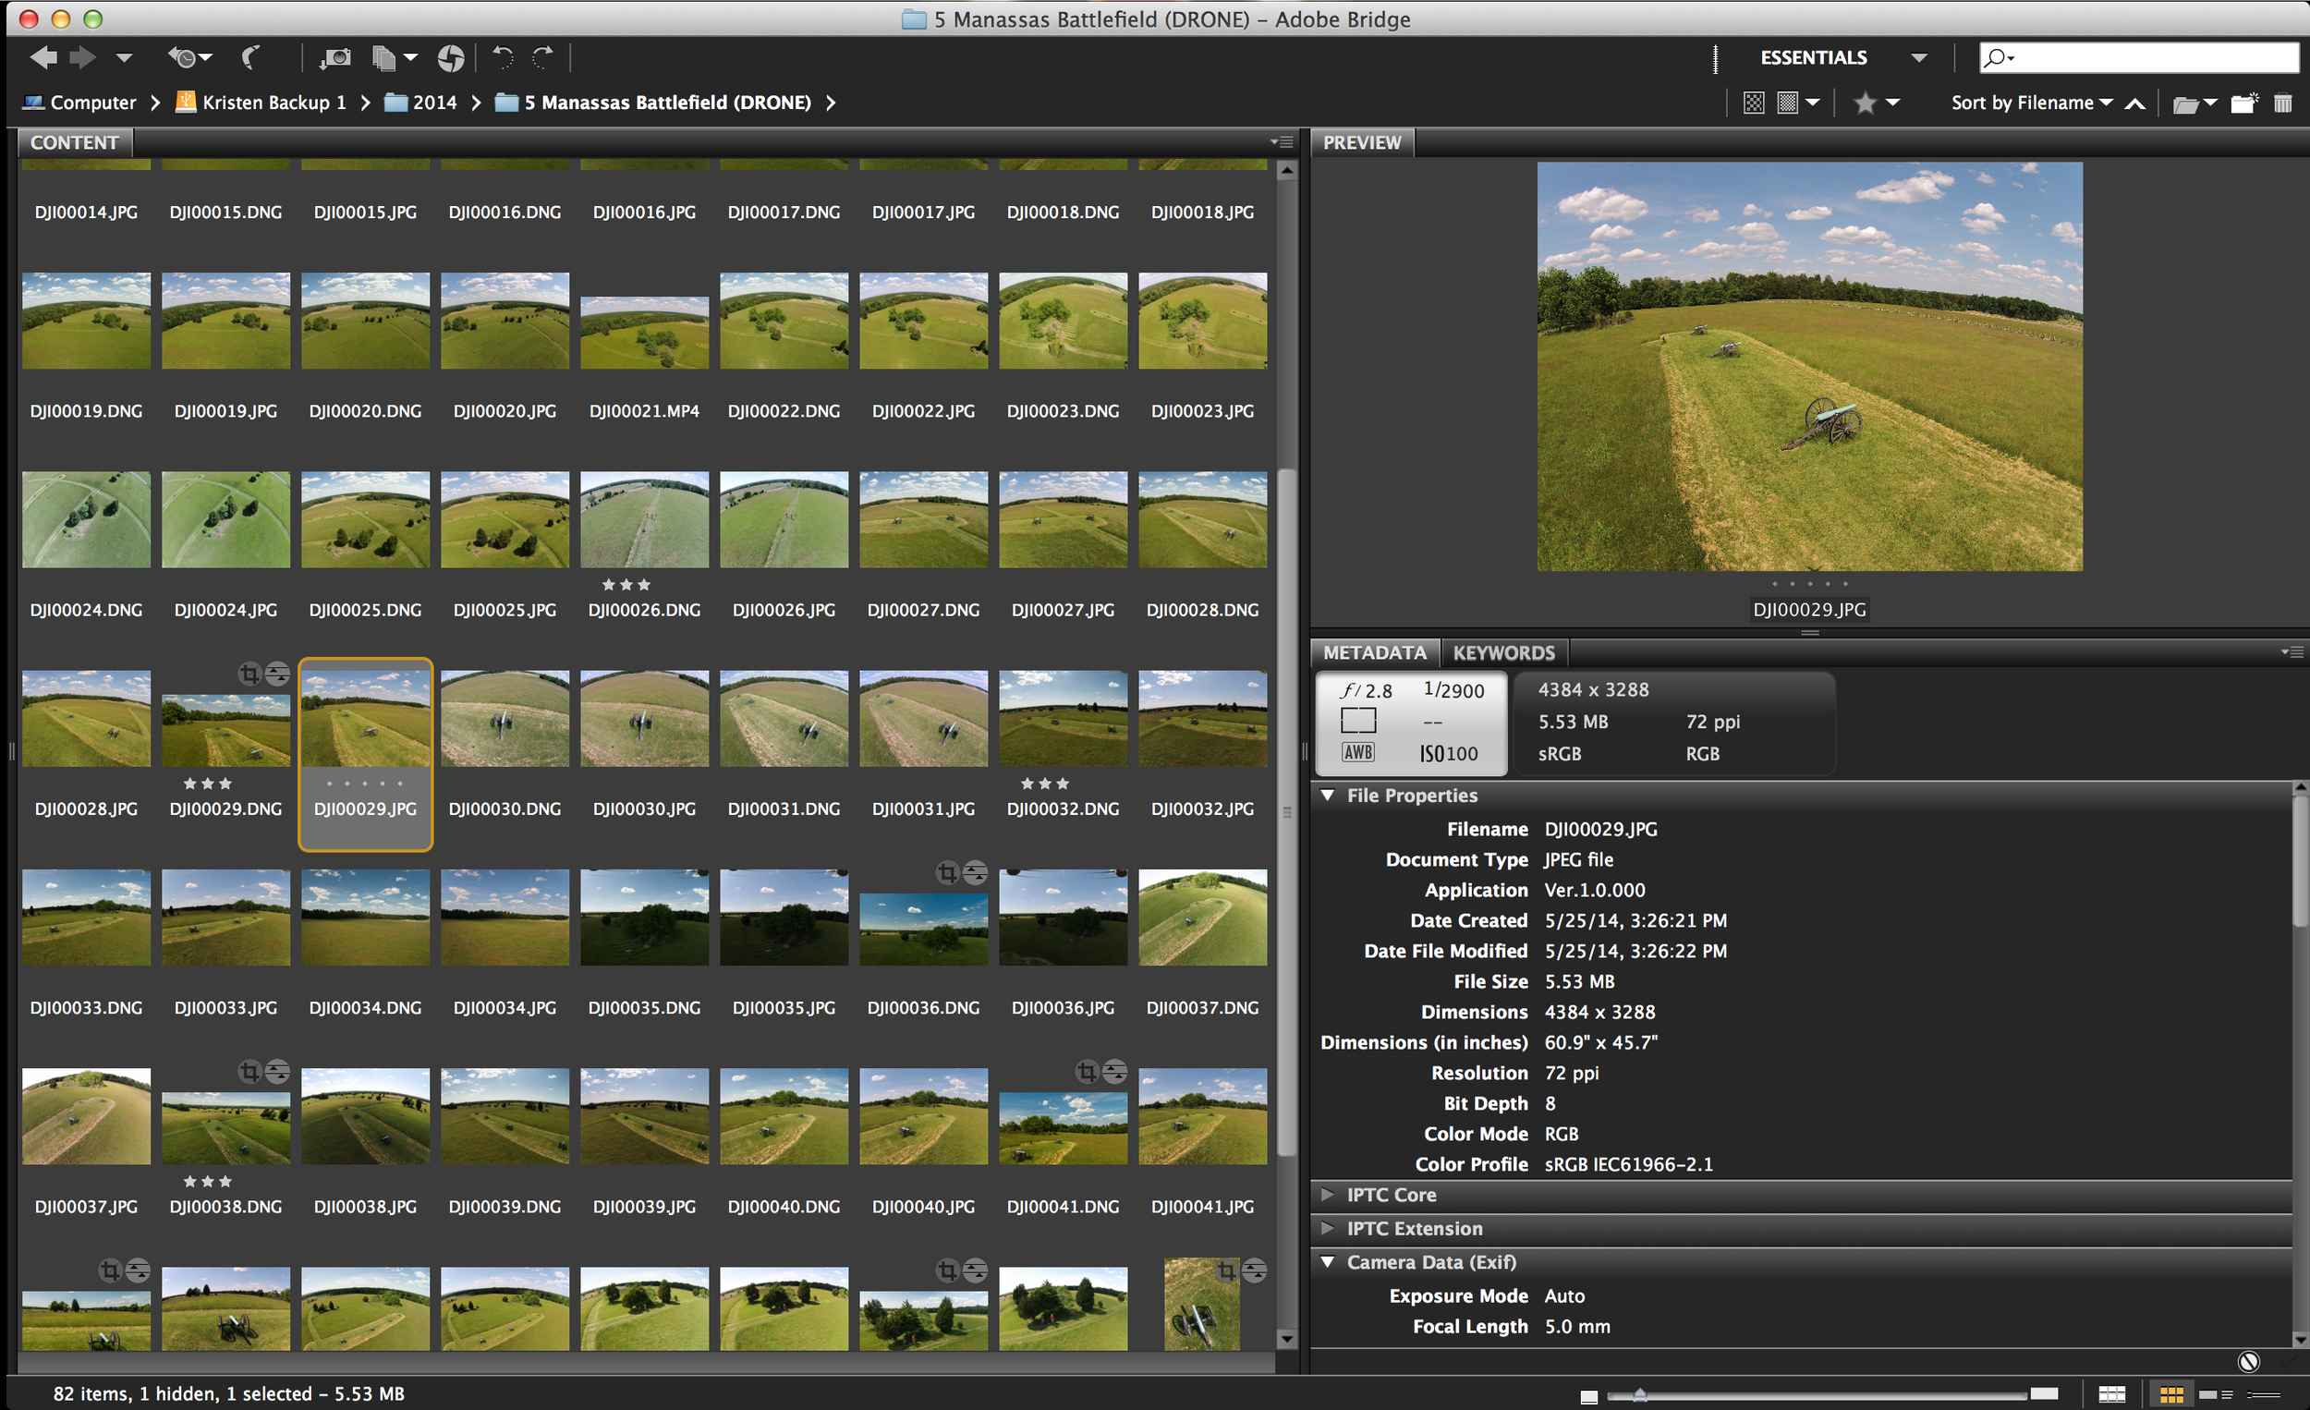Click crop badge on DJI00036.DNG
This screenshot has width=2310, height=1410.
(947, 873)
